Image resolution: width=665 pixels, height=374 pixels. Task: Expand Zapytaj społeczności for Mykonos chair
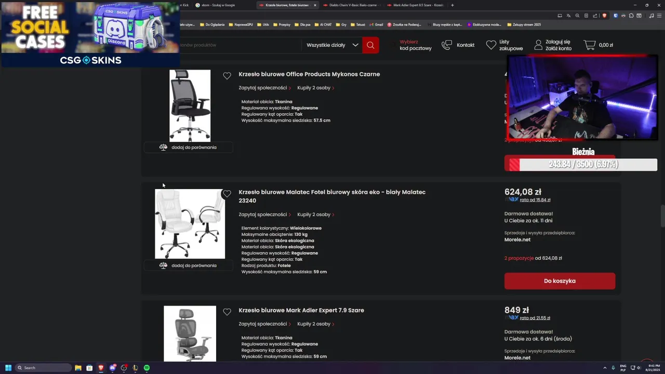(264, 88)
